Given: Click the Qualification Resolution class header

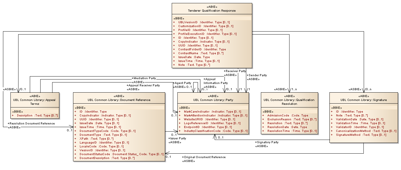Looking at the screenshot, I should (x=289, y=102).
